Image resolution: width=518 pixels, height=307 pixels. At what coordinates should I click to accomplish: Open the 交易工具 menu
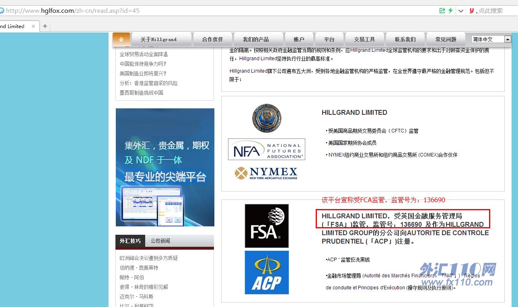[364, 39]
